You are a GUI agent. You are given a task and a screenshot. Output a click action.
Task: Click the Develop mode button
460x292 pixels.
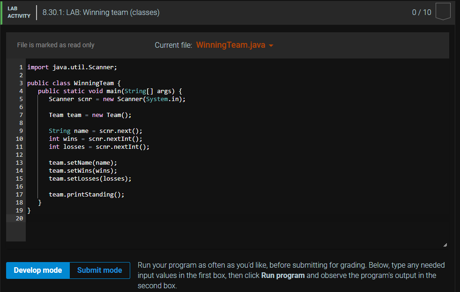[x=37, y=270]
